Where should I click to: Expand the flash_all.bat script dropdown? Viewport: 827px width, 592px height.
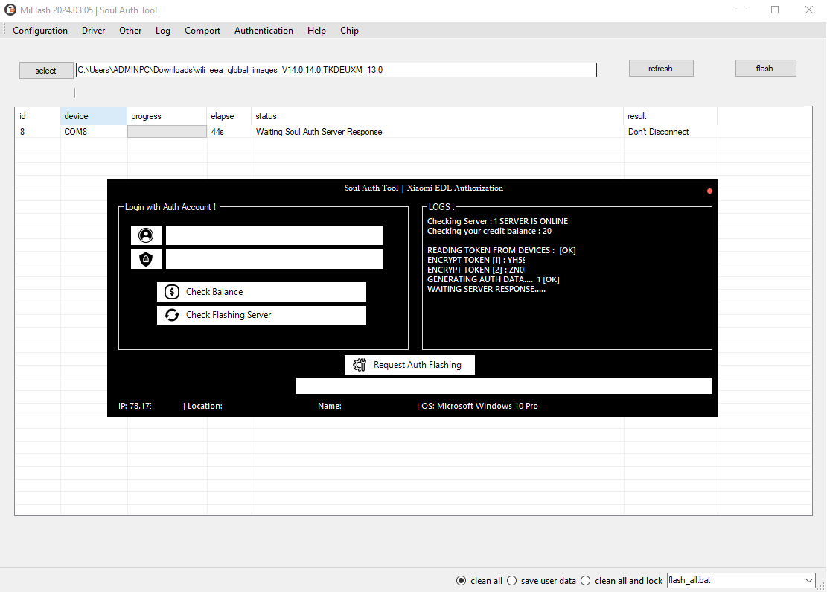pos(808,580)
